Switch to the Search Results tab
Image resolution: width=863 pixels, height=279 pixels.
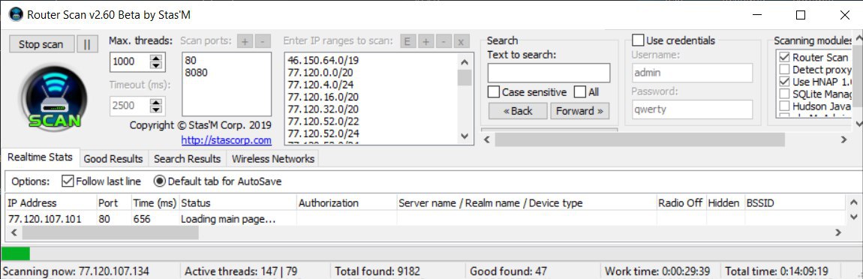coord(187,159)
